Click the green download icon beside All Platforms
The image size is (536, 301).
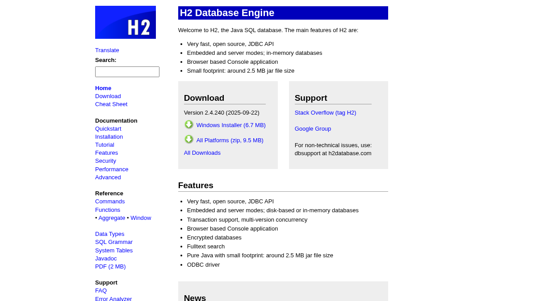click(189, 139)
